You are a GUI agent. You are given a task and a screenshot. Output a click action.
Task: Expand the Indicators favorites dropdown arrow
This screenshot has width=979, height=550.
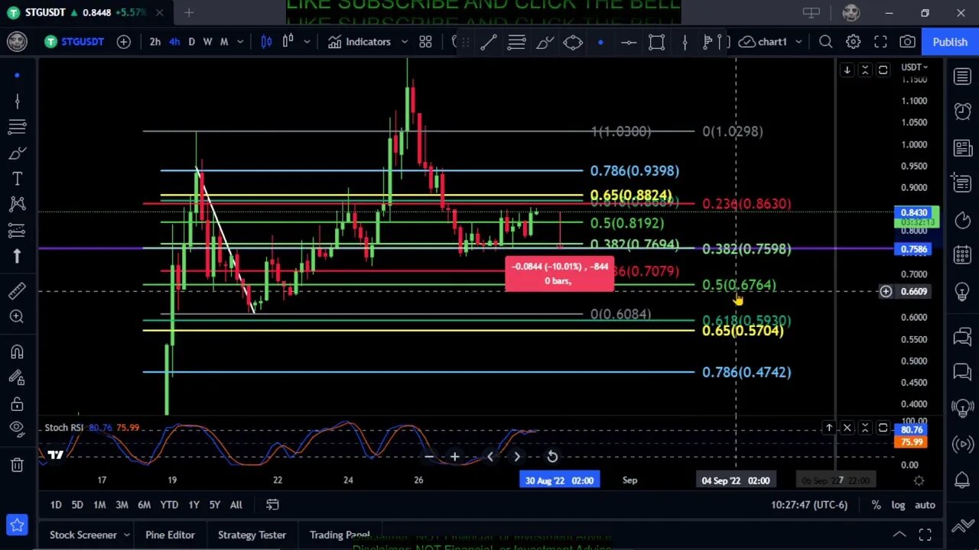coord(405,42)
